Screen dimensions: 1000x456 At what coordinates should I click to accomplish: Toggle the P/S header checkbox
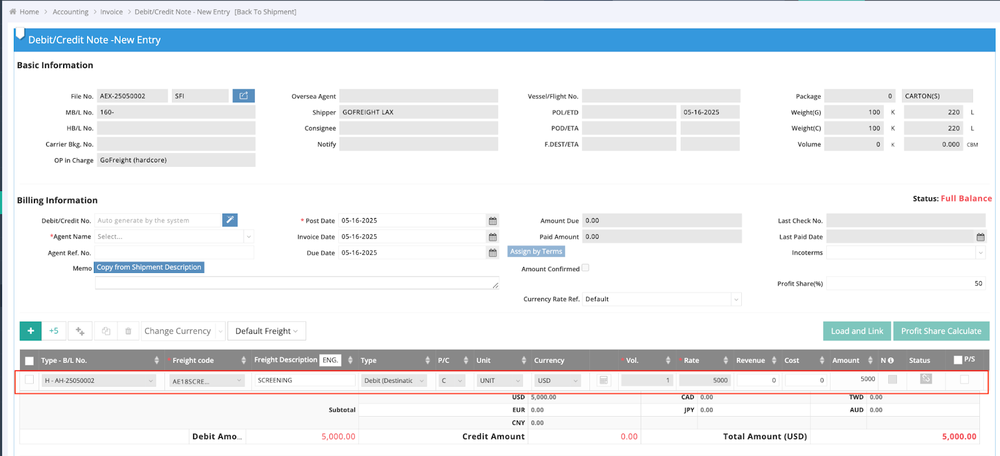(x=958, y=360)
